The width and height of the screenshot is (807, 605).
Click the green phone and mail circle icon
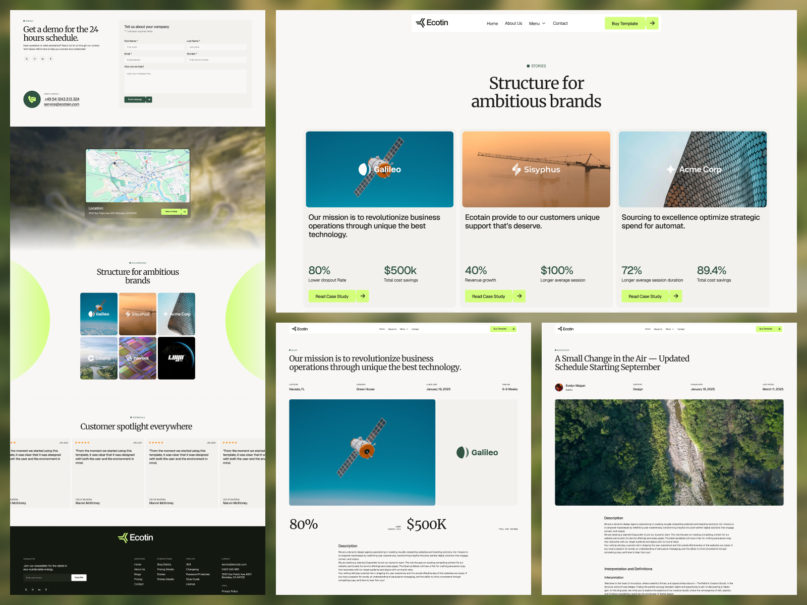[32, 99]
